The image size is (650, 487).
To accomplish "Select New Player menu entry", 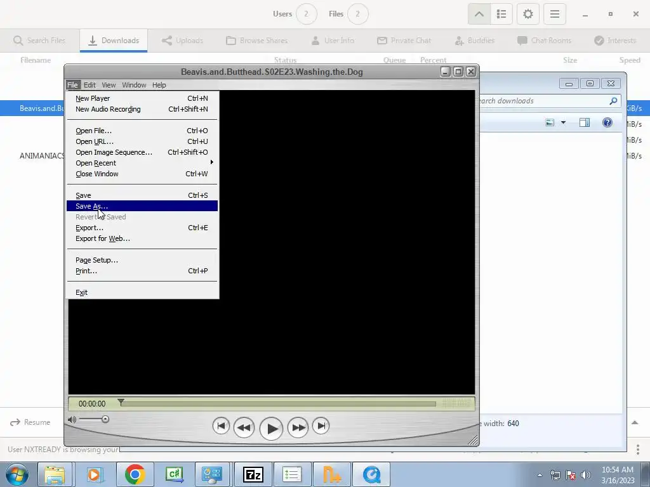I will tap(142, 98).
